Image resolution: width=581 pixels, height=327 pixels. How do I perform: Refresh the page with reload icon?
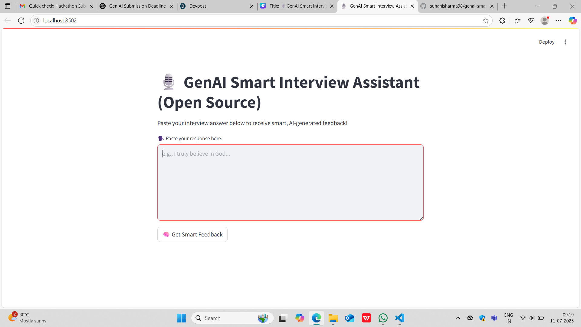(x=21, y=21)
